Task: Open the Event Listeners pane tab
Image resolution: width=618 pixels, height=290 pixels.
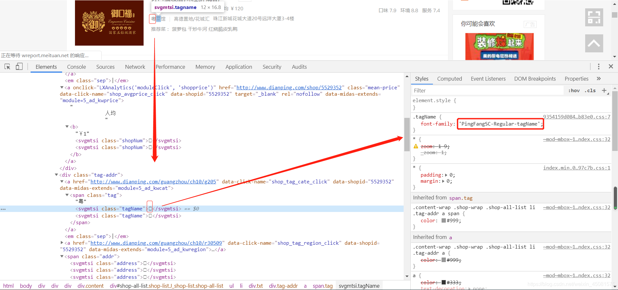Action: pyautogui.click(x=488, y=79)
